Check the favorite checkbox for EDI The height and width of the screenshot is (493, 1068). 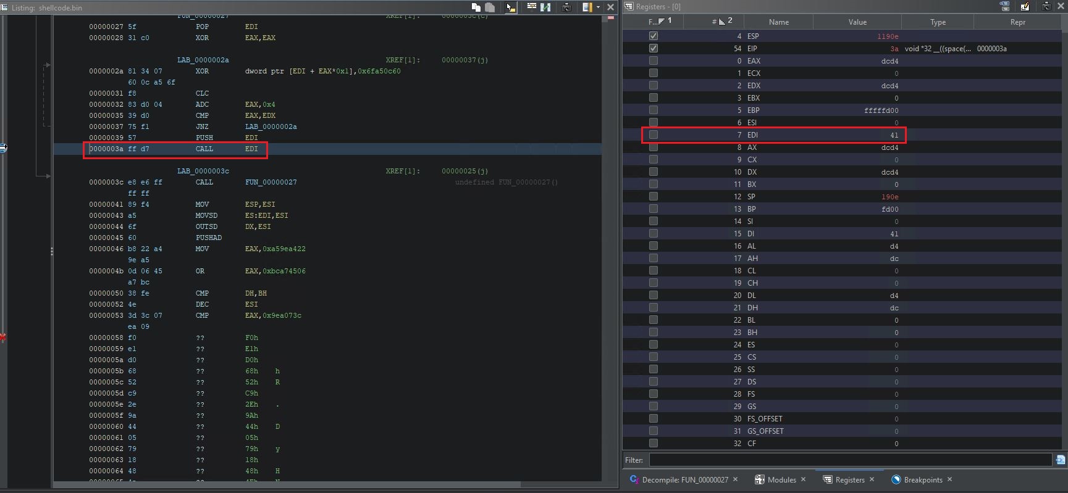(x=654, y=135)
